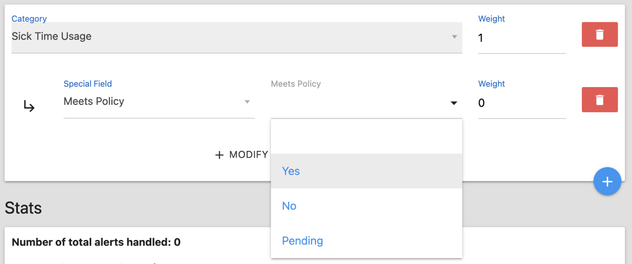Click the Stats section heading
This screenshot has height=264, width=632.
pos(23,208)
